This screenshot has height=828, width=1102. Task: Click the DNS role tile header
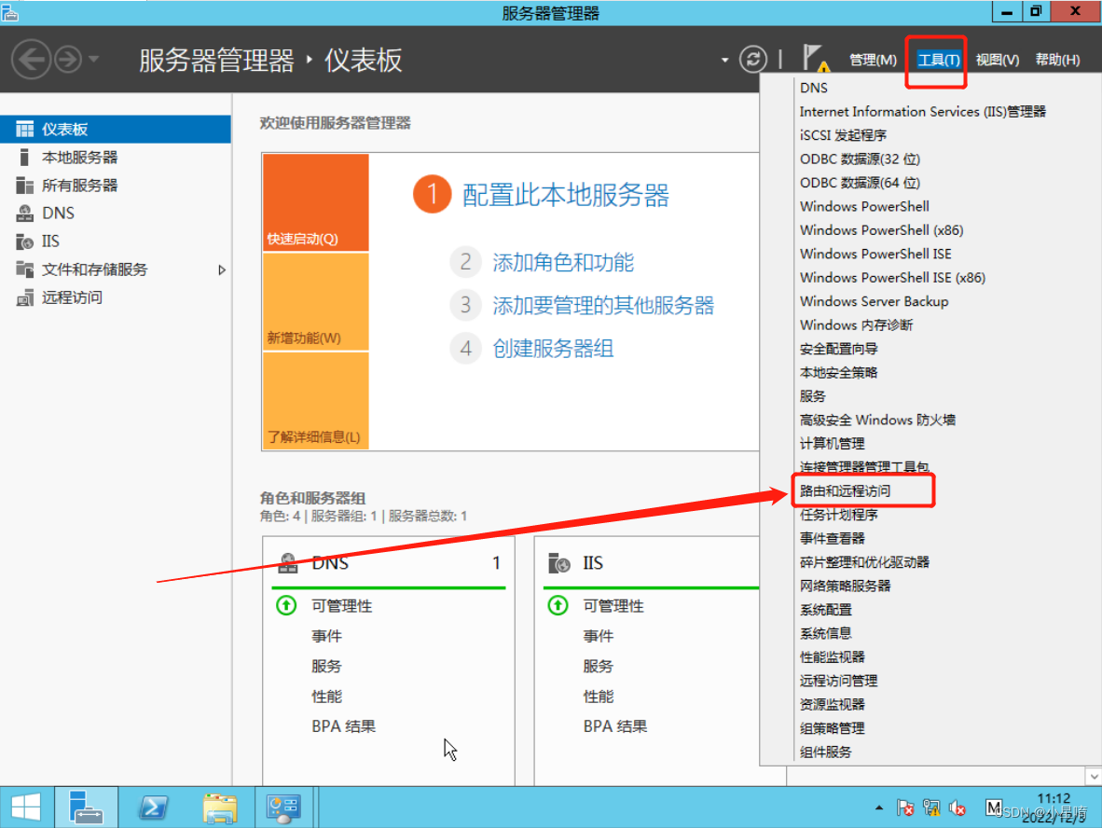click(x=389, y=563)
